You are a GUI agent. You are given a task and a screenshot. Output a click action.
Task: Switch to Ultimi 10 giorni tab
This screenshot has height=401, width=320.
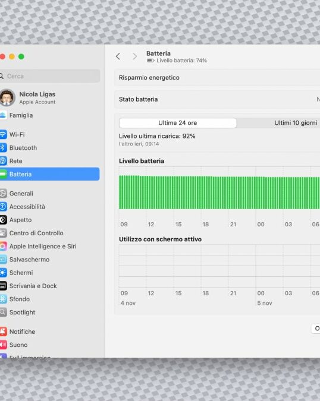[x=296, y=123]
